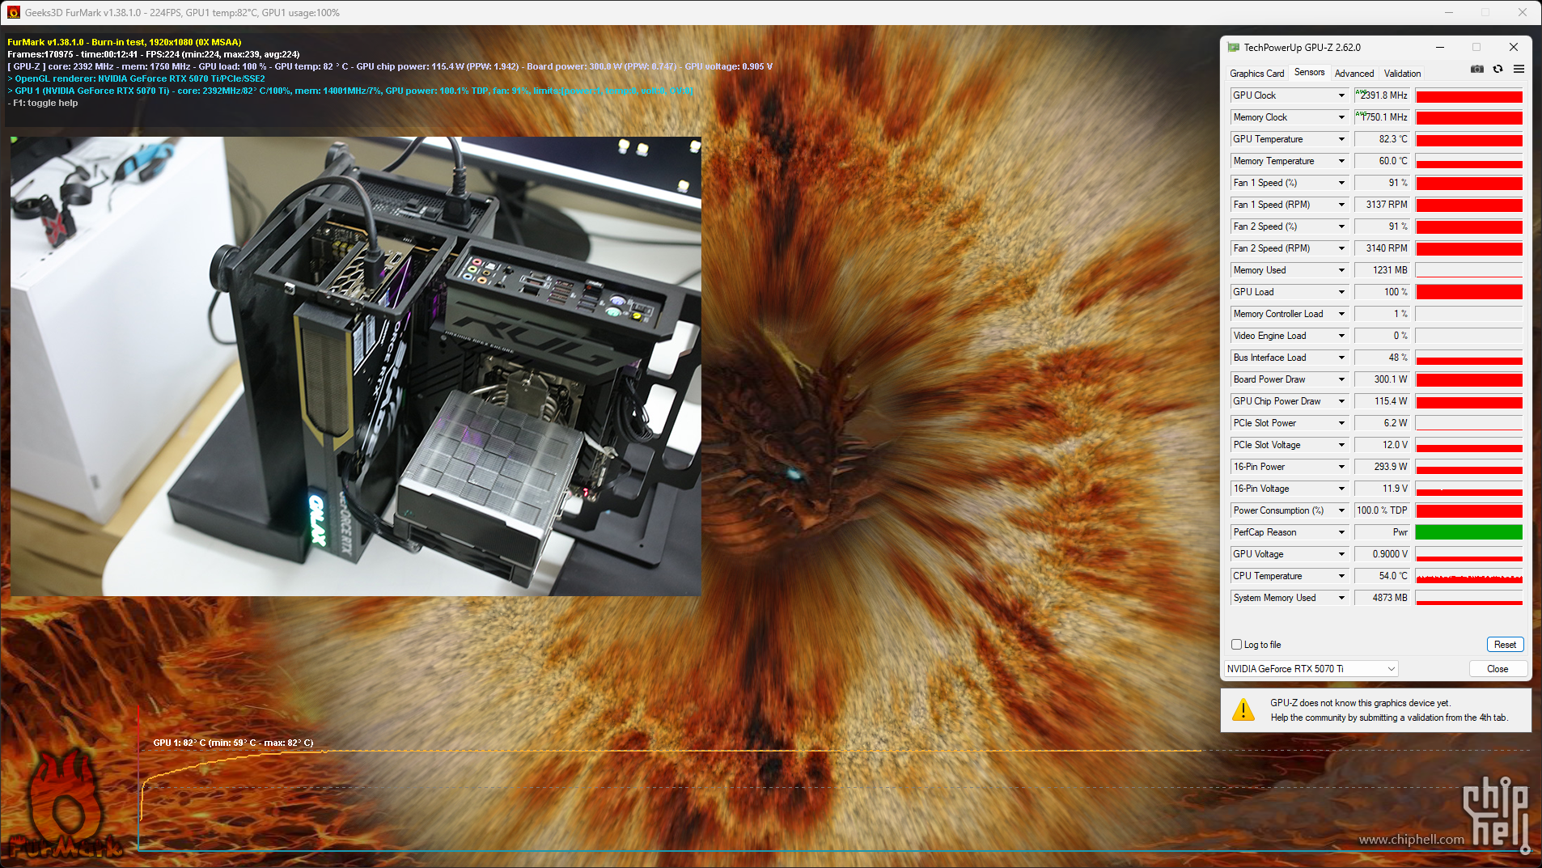Click the GPU Voltage 0.9000 V value
Screen dimensions: 1542x868
1382,554
